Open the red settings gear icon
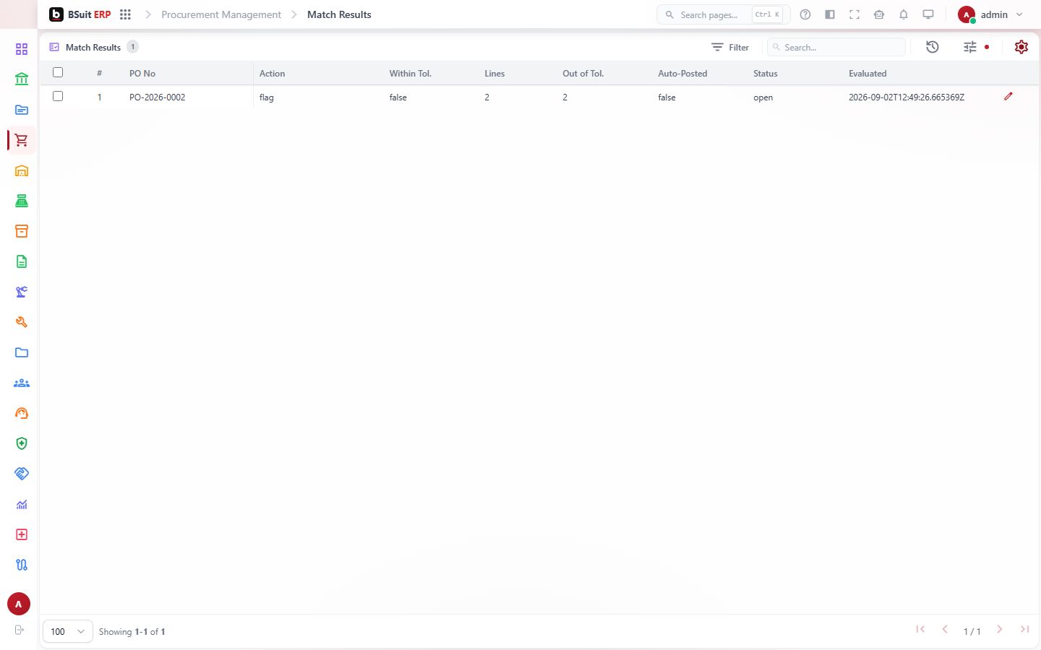1041x650 pixels. (x=1021, y=47)
